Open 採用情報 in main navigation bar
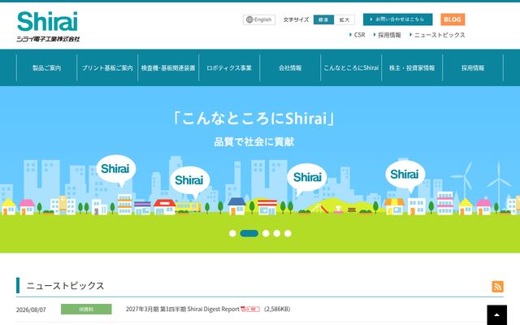The width and height of the screenshot is (520, 325). 473,67
